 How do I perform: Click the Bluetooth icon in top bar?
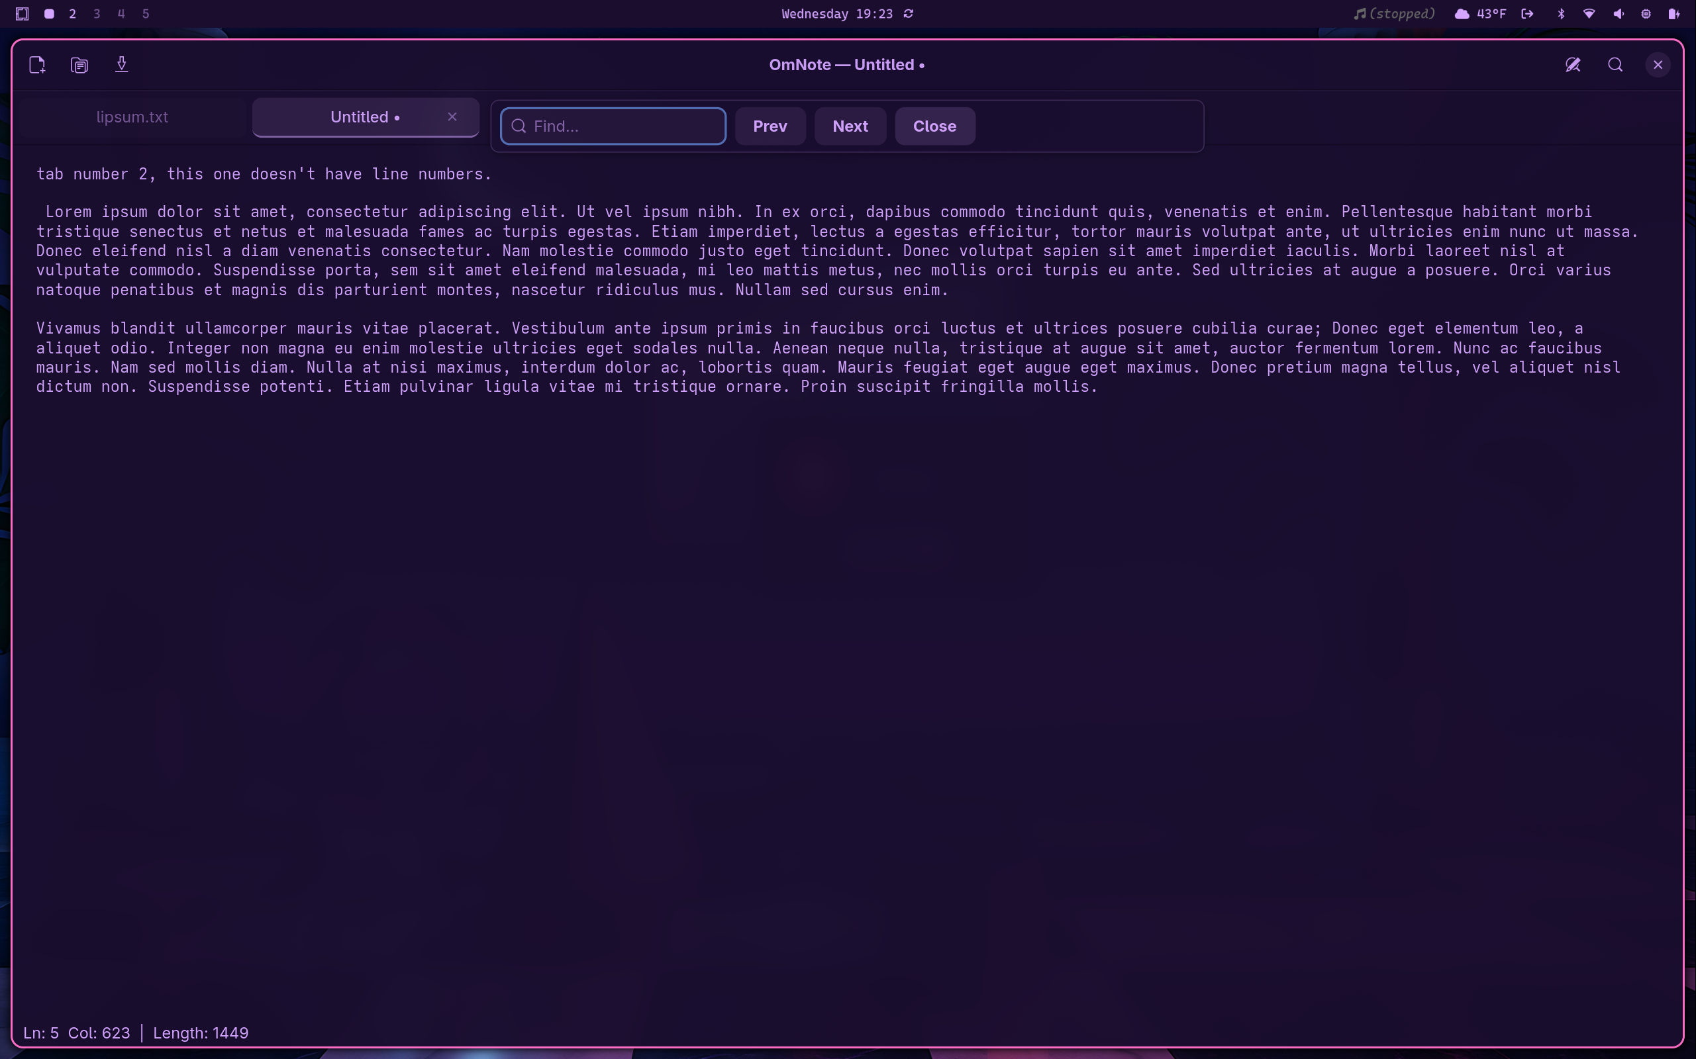[x=1561, y=14]
